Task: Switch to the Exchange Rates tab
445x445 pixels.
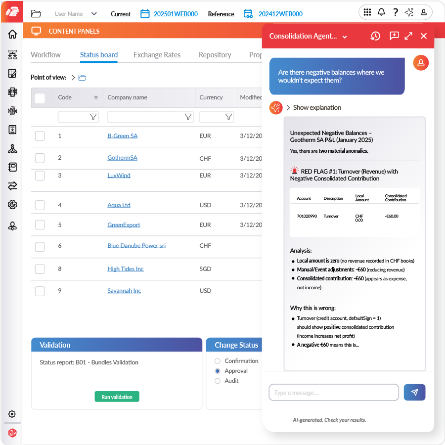Action: [157, 55]
